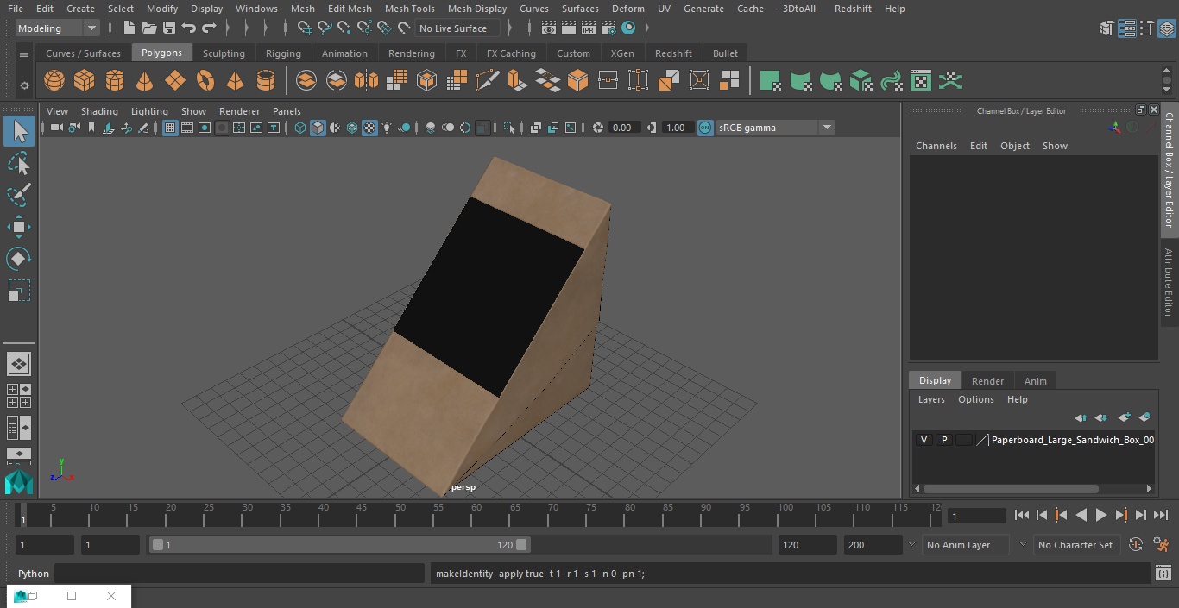Toggle auto keyframe button
This screenshot has height=608, width=1179.
tap(1136, 545)
